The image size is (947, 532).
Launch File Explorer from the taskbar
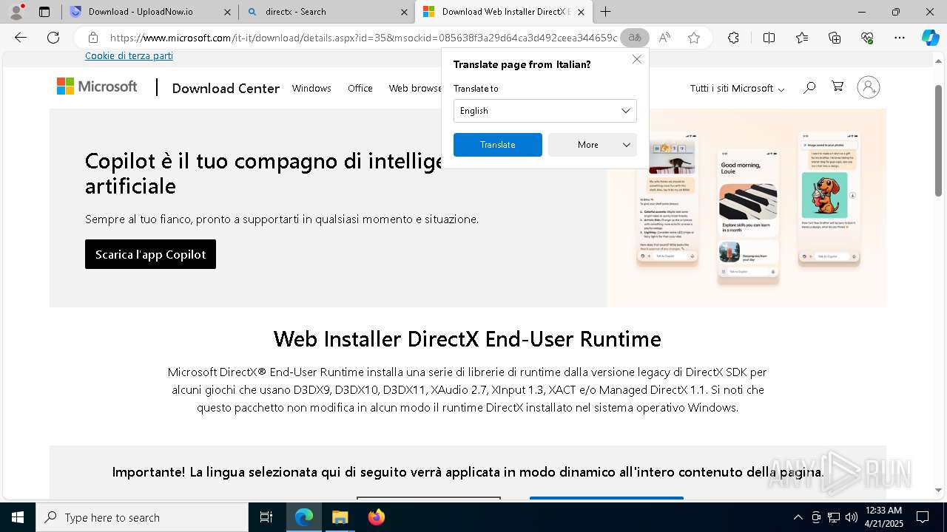[340, 517]
